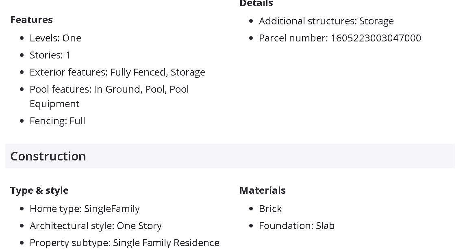Click the Details heading

[256, 4]
